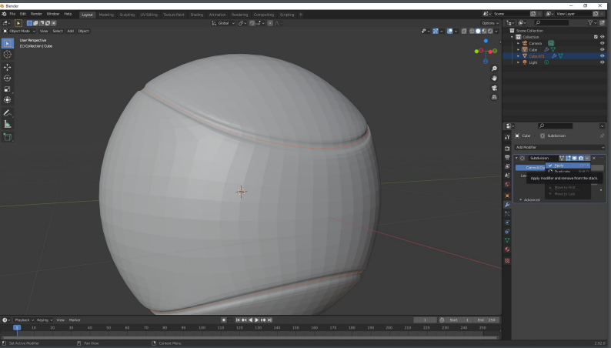Select the Annotate tool

pos(8,112)
